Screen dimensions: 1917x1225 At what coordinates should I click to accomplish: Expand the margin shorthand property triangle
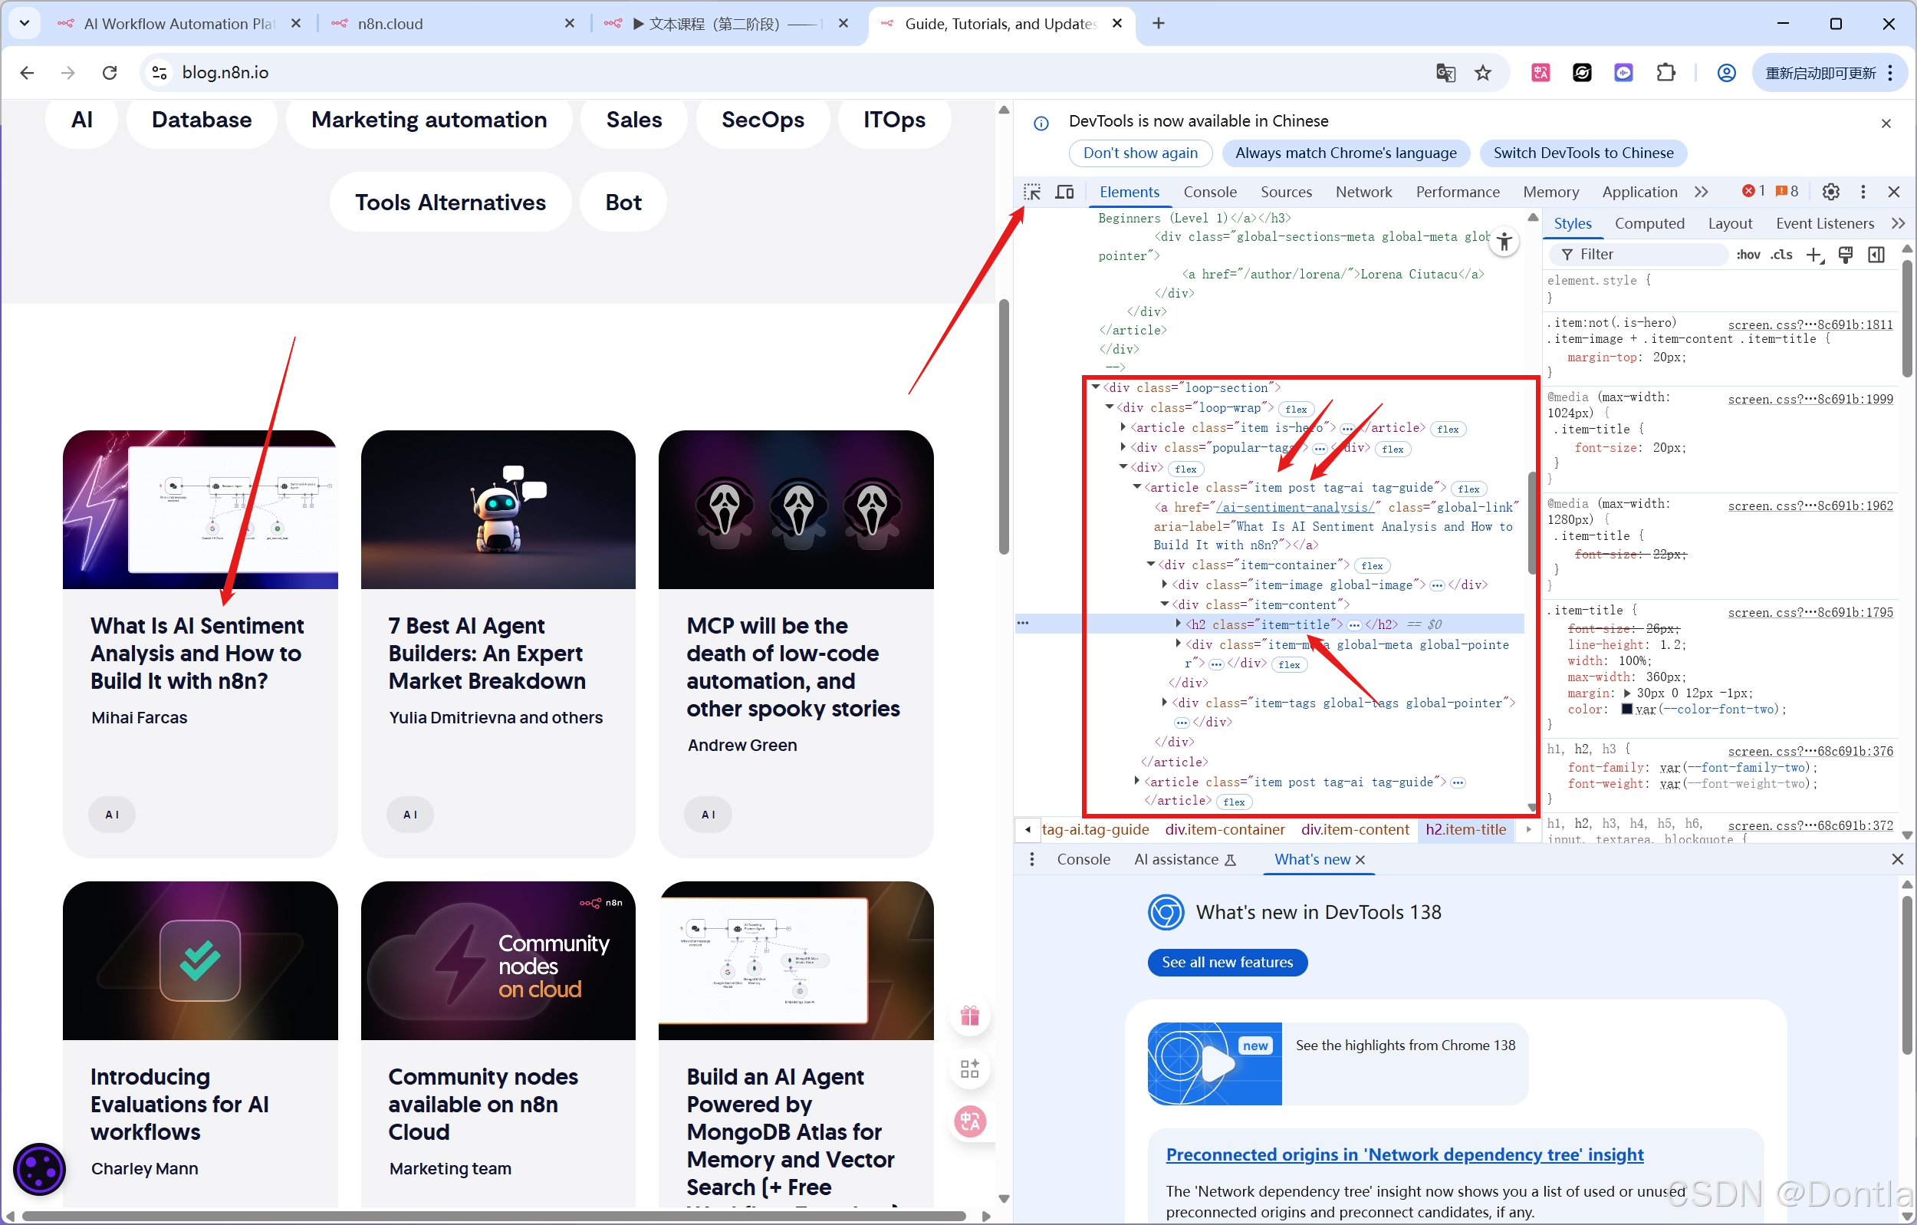[1626, 693]
